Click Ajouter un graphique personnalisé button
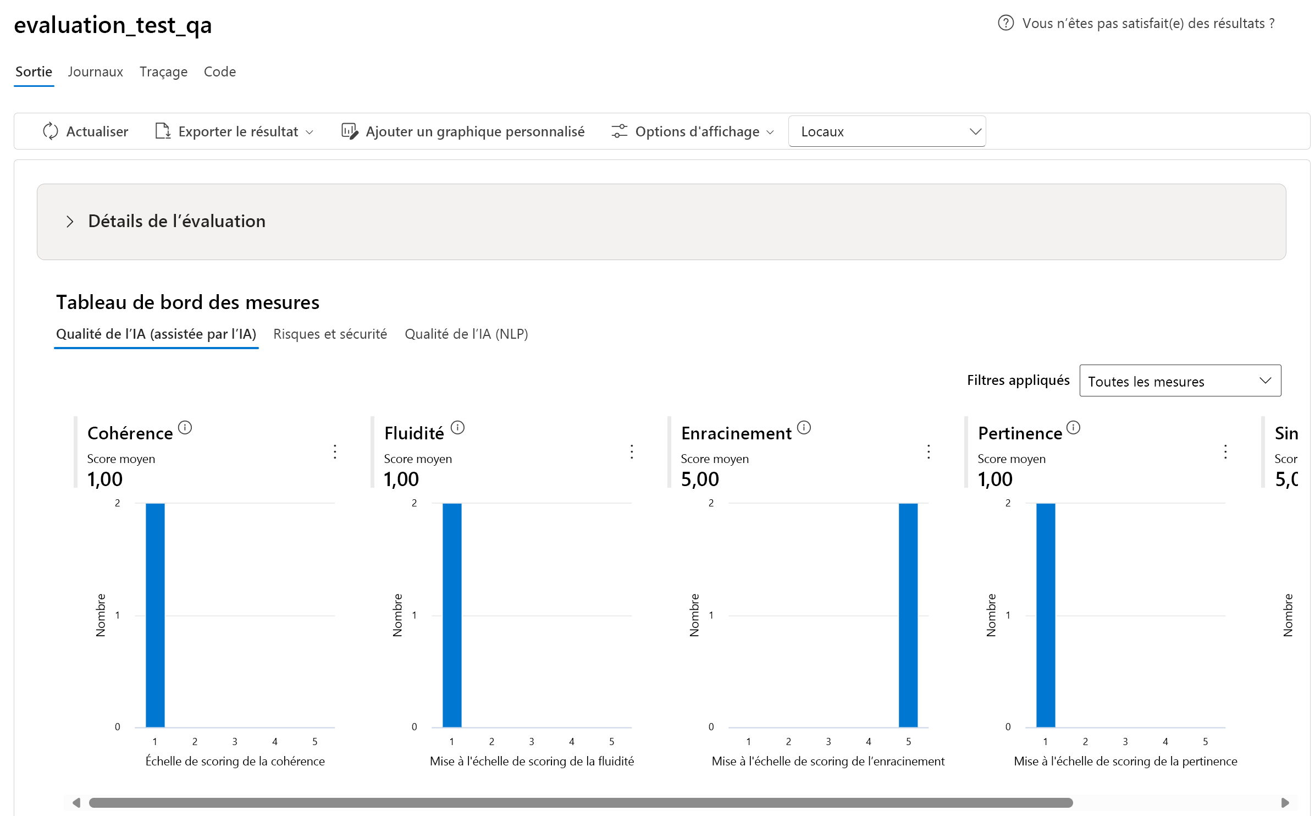Viewport: 1315px width, 816px height. tap(463, 131)
